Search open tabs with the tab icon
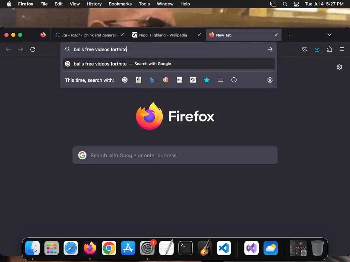 220,80
